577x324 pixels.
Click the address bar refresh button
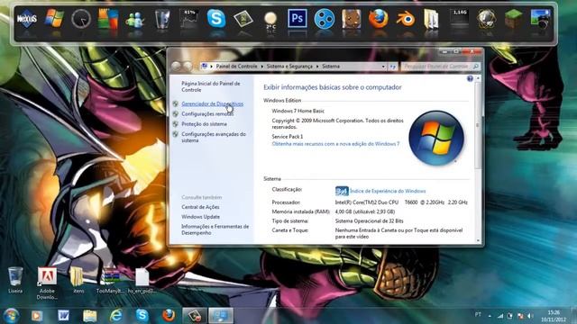(x=393, y=67)
